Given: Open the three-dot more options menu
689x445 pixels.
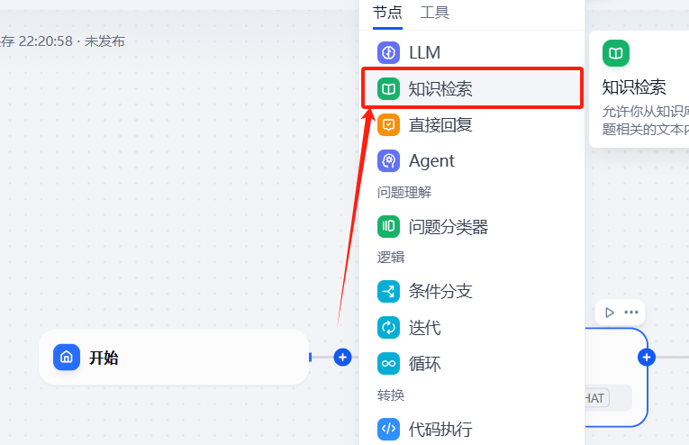Looking at the screenshot, I should (631, 313).
